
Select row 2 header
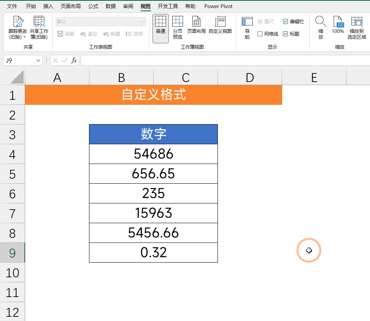12,114
